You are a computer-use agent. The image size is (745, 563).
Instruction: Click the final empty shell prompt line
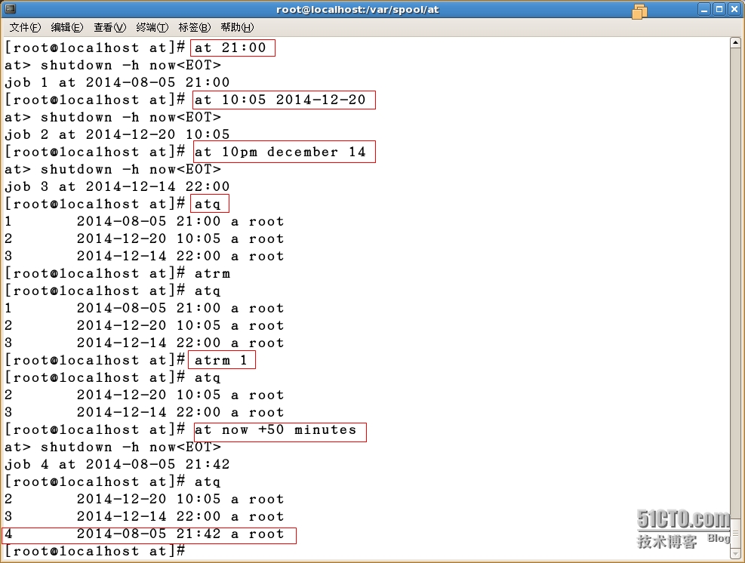[95, 551]
